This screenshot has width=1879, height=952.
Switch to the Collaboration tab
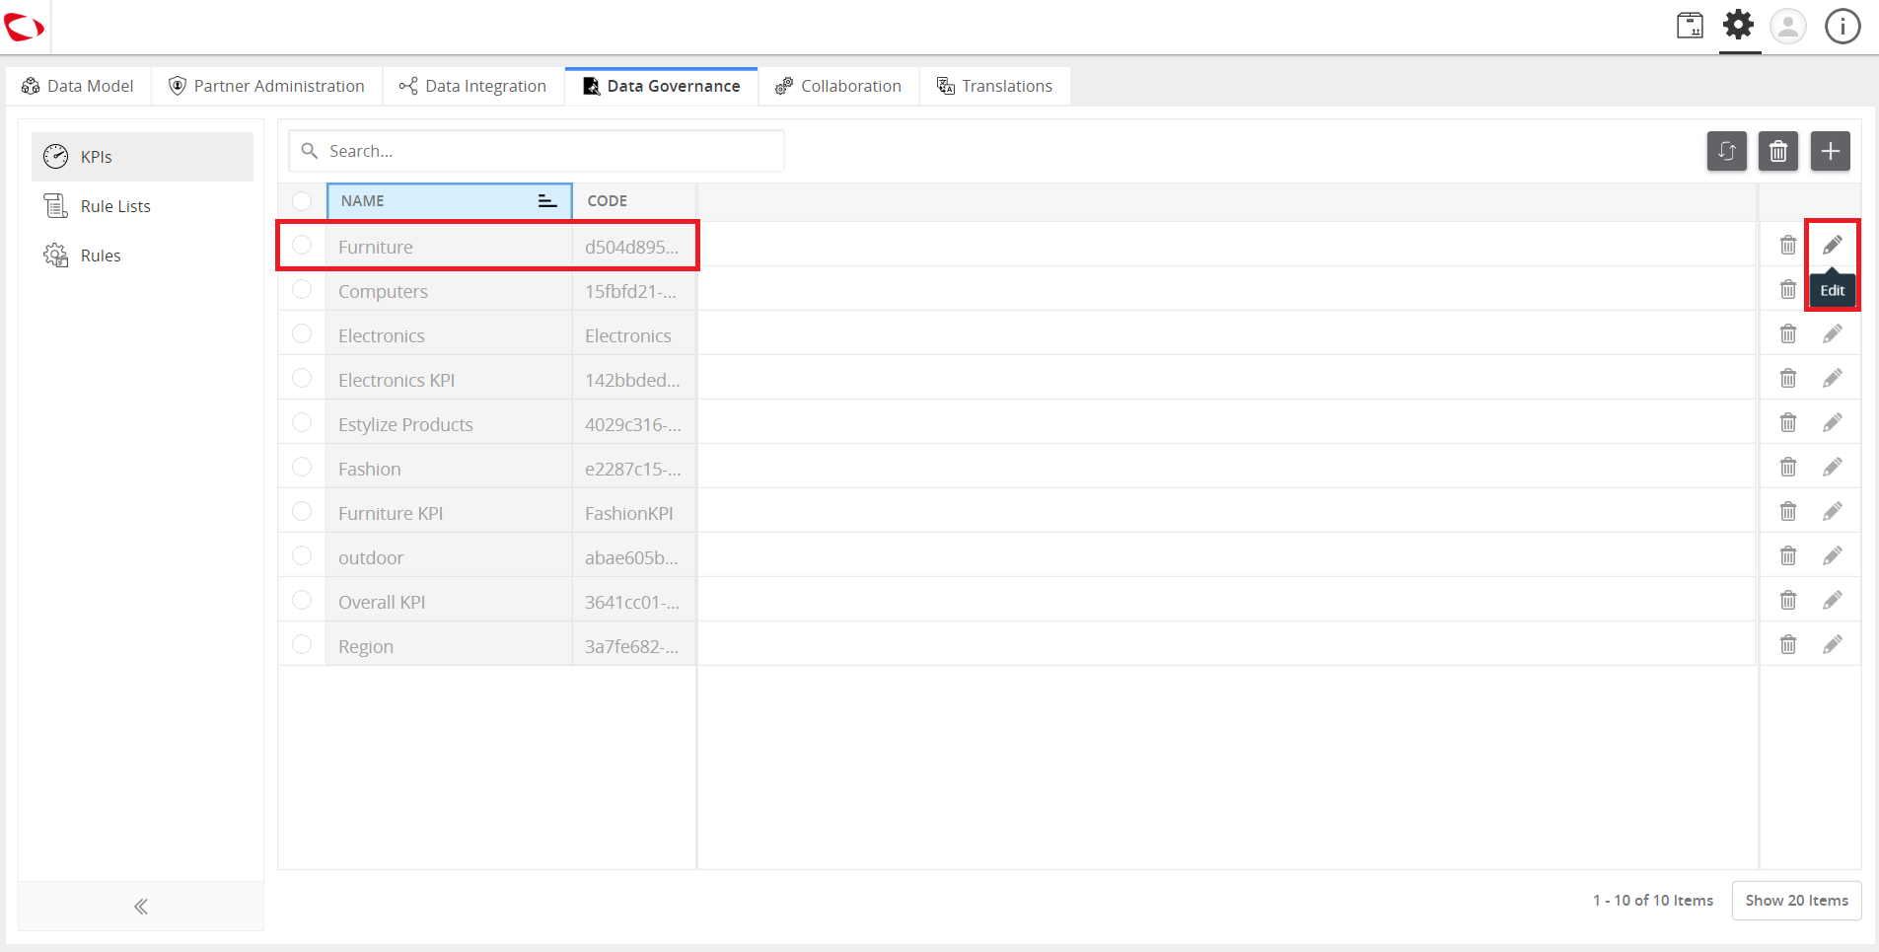[x=838, y=86]
